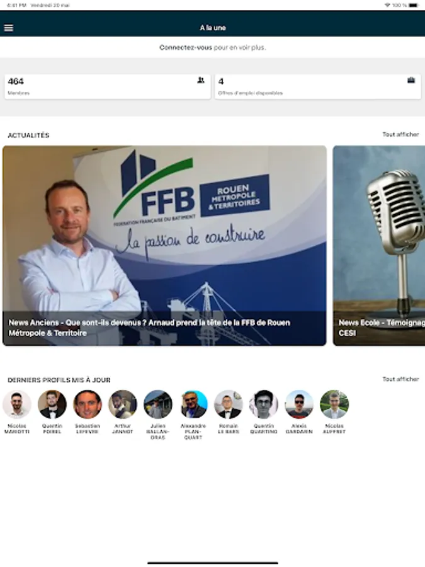This screenshot has width=425, height=567.
Task: Open Sebastien Lefevre's profile avatar
Action: tap(88, 404)
